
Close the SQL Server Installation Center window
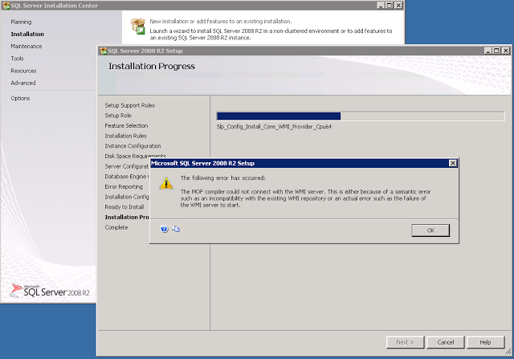[x=398, y=6]
